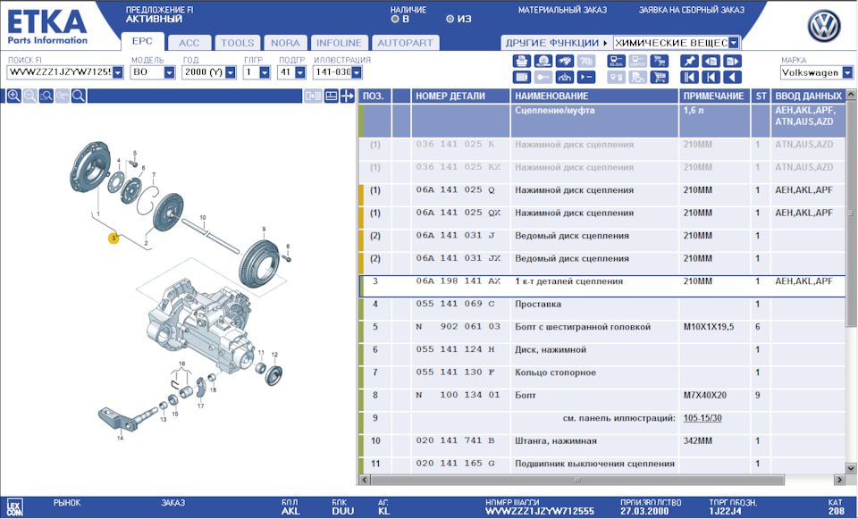Switch to the INFOLINE tab
The width and height of the screenshot is (858, 519).
coord(339,42)
